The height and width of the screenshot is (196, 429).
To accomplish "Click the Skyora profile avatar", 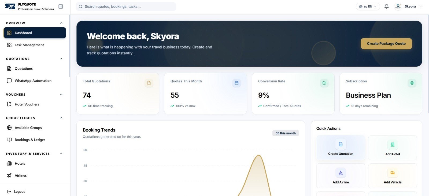I will (398, 6).
